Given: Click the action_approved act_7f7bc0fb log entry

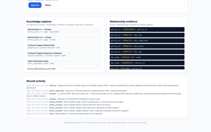Looking at the screenshot, I should click(77, 91).
